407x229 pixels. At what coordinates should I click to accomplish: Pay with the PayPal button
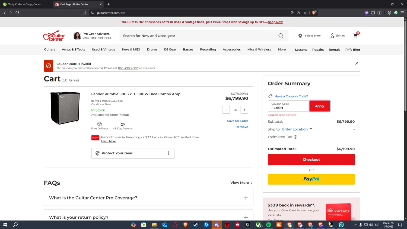point(311,179)
